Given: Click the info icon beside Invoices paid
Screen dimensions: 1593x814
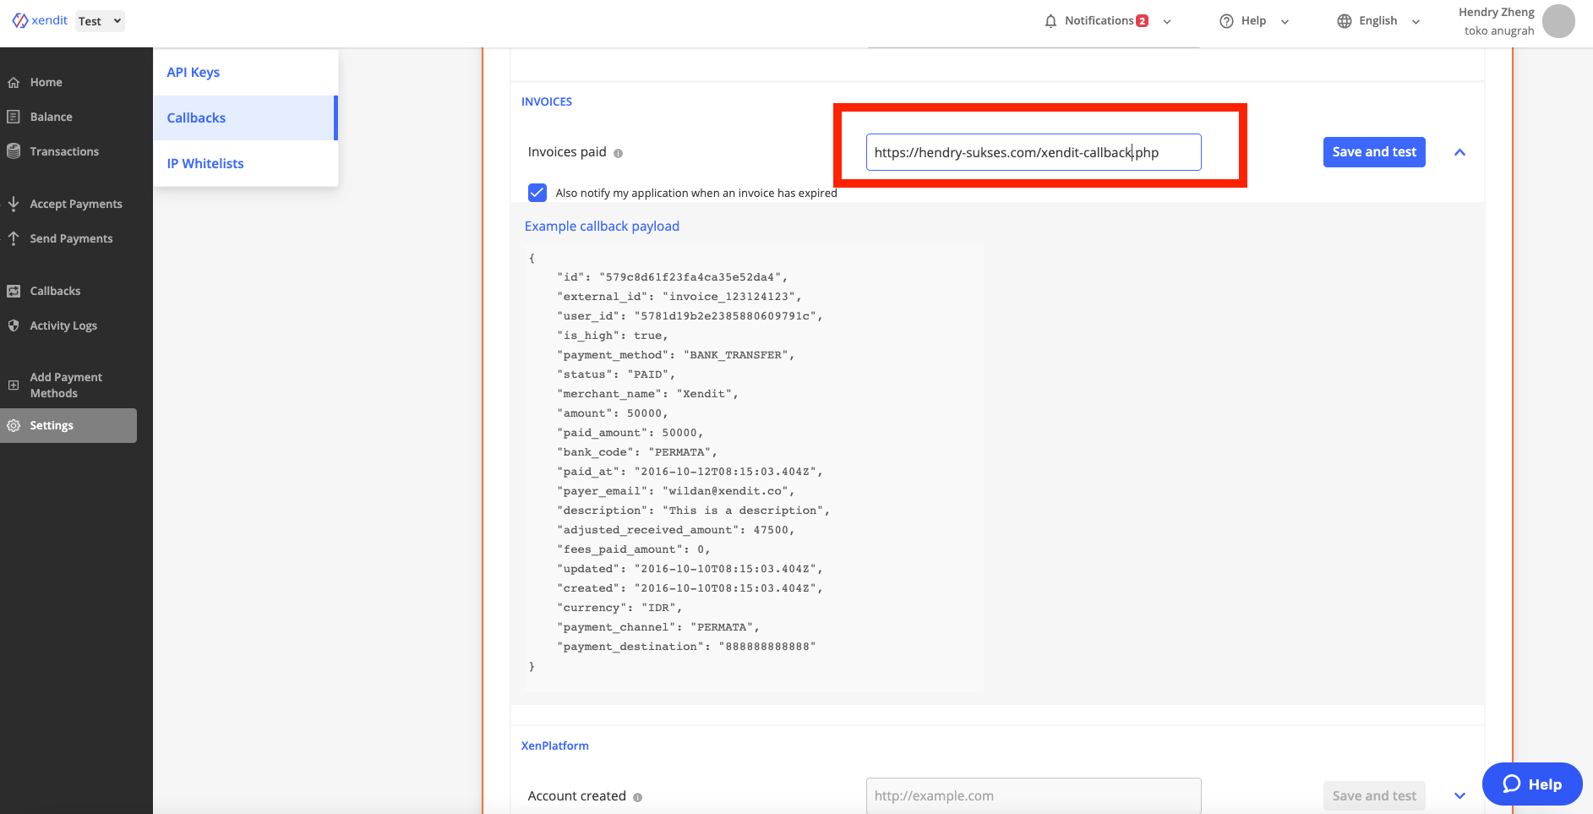Looking at the screenshot, I should (618, 153).
